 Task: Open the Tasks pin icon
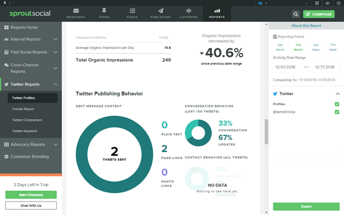[104, 11]
